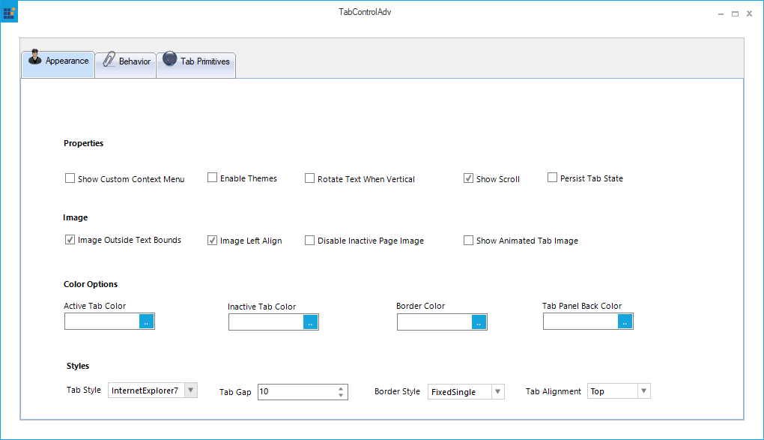Switch to the Tab Primitives tab
Screen dimensions: 764x440
click(202, 61)
